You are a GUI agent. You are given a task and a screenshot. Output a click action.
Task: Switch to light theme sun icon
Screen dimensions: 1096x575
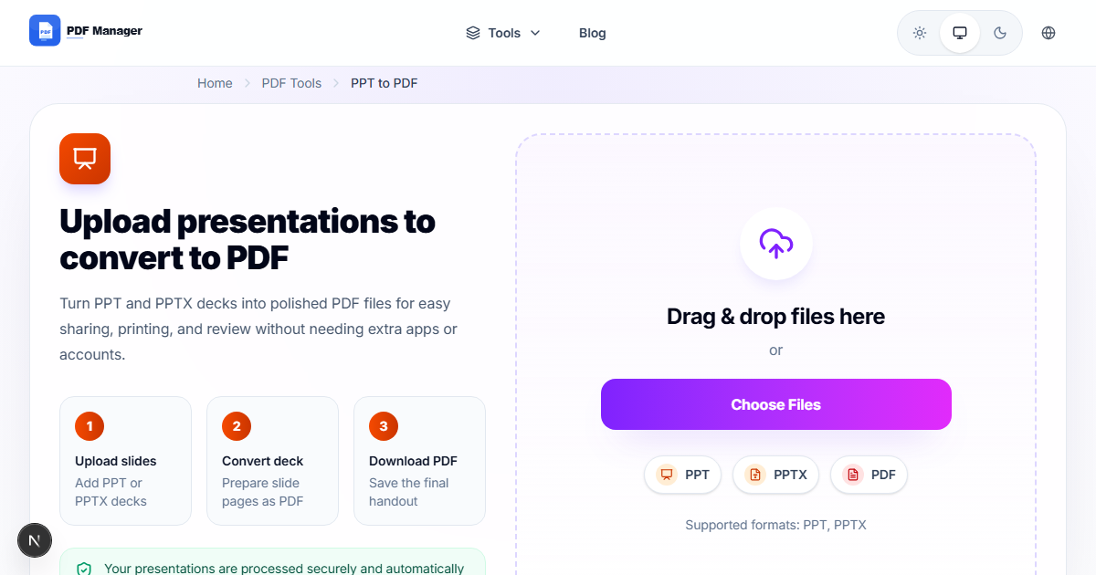pyautogui.click(x=920, y=33)
